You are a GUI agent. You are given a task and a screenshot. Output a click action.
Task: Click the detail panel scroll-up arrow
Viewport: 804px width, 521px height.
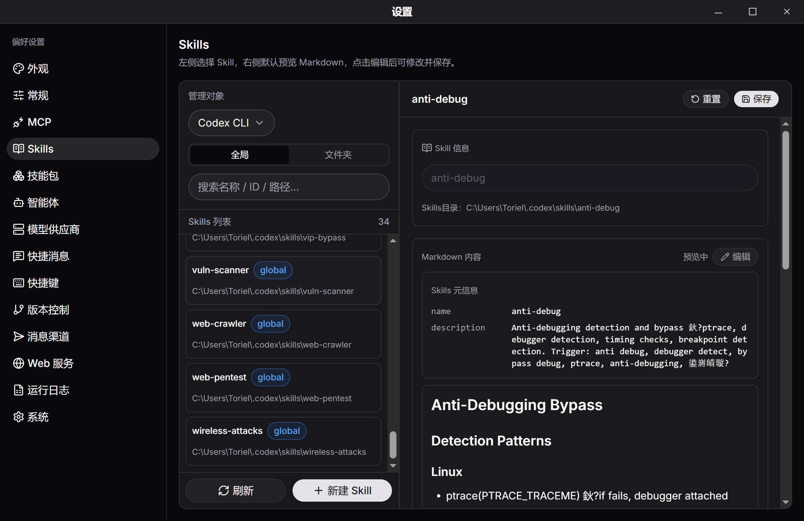pos(786,124)
